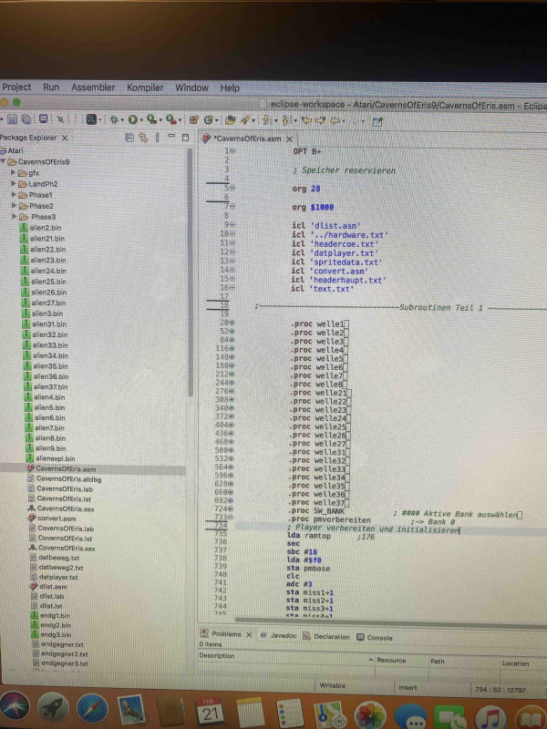Screen dimensions: 547x729
Task: Open the Photos app in the Dock
Action: 369,708
